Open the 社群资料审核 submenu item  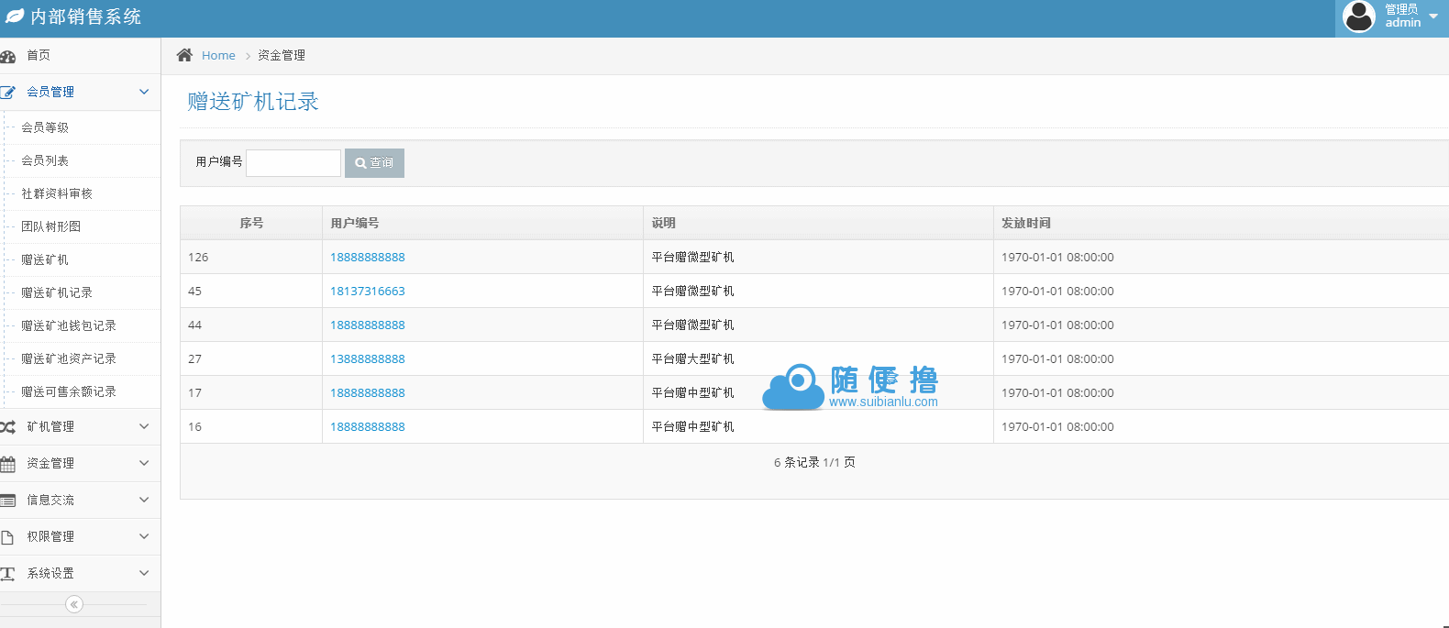80,193
